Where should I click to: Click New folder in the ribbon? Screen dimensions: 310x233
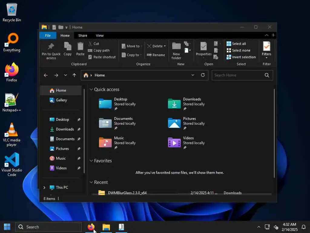[176, 51]
